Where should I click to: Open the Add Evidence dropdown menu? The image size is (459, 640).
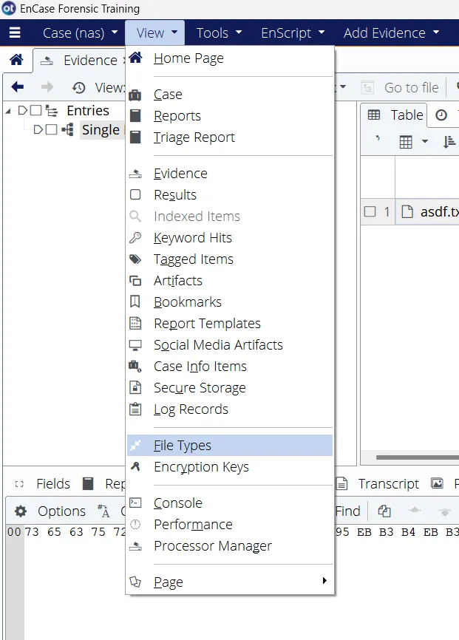pyautogui.click(x=391, y=33)
